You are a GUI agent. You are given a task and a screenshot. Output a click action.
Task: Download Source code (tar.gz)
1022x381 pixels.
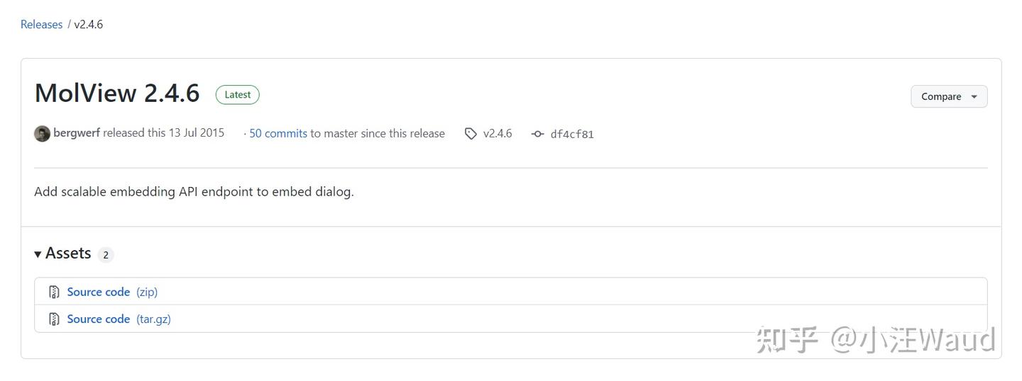tap(99, 319)
